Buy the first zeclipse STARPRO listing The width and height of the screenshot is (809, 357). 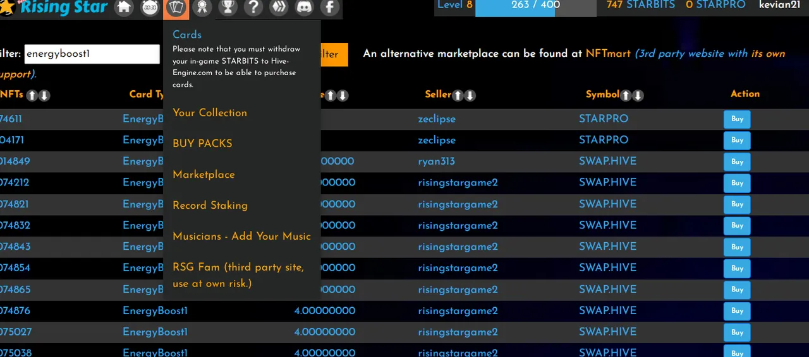[x=737, y=119]
